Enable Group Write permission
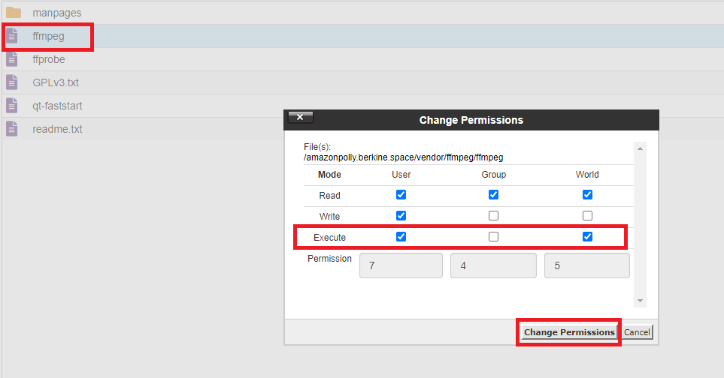Image resolution: width=724 pixels, height=378 pixels. pos(493,216)
